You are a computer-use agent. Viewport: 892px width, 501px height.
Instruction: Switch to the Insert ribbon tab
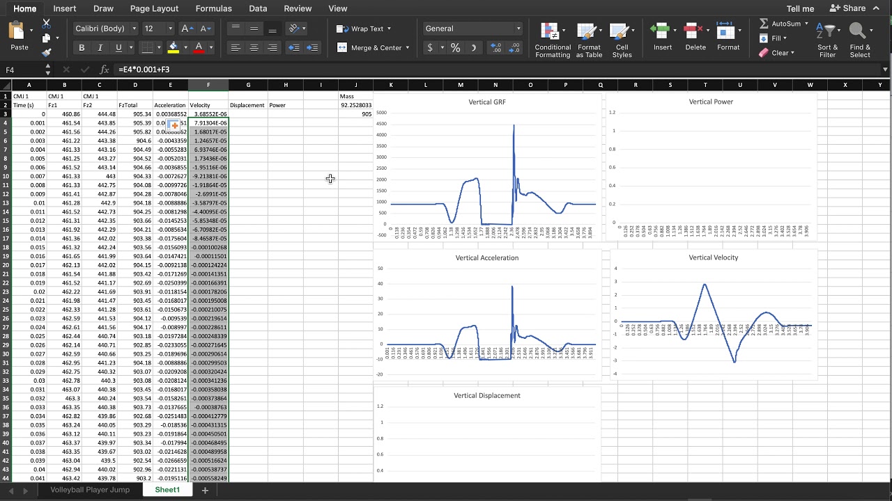tap(65, 8)
